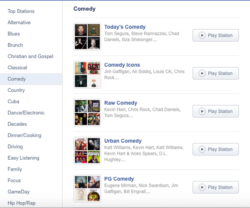Follow the Comedy Icons title link

(x=122, y=65)
